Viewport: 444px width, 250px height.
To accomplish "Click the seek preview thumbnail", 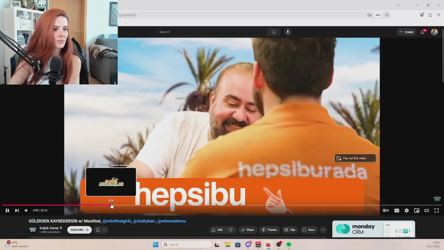I will pos(111,182).
